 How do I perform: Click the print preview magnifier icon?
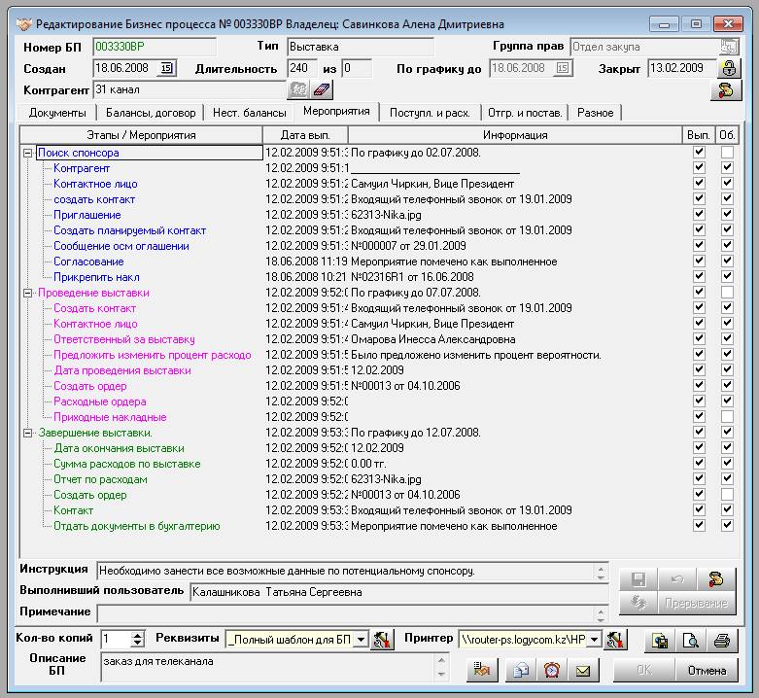[691, 641]
